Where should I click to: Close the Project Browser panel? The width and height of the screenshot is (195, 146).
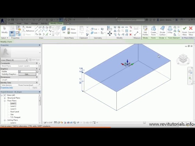[x=40, y=92]
